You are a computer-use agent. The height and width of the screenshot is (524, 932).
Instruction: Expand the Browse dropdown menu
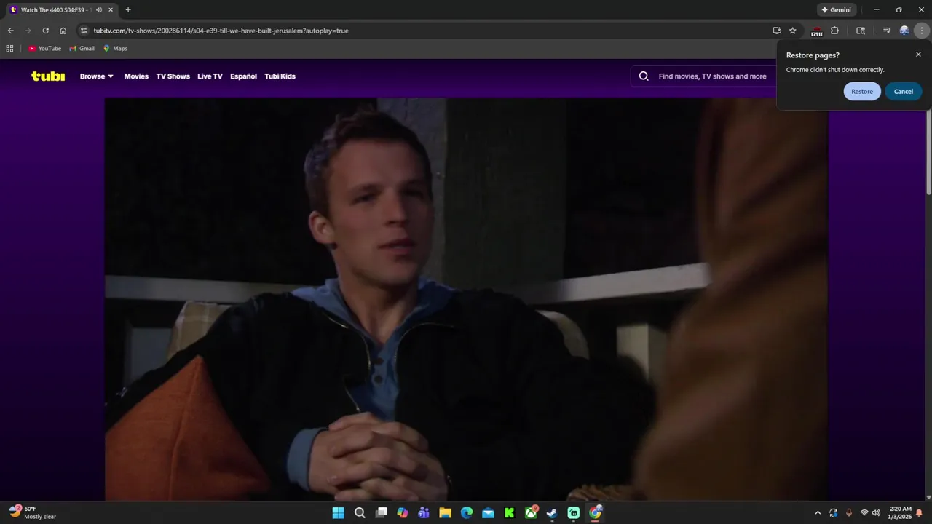pyautogui.click(x=97, y=76)
